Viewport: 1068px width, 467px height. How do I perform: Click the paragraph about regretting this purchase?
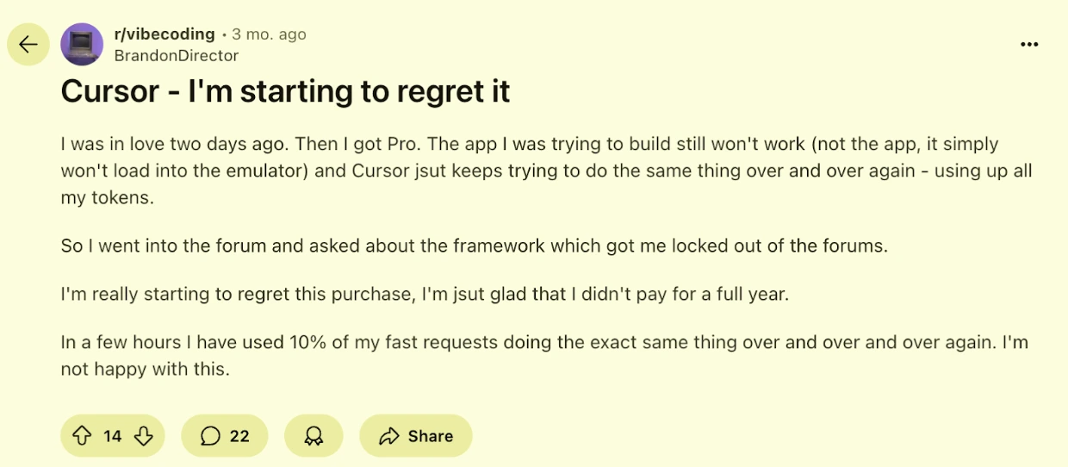(x=425, y=294)
